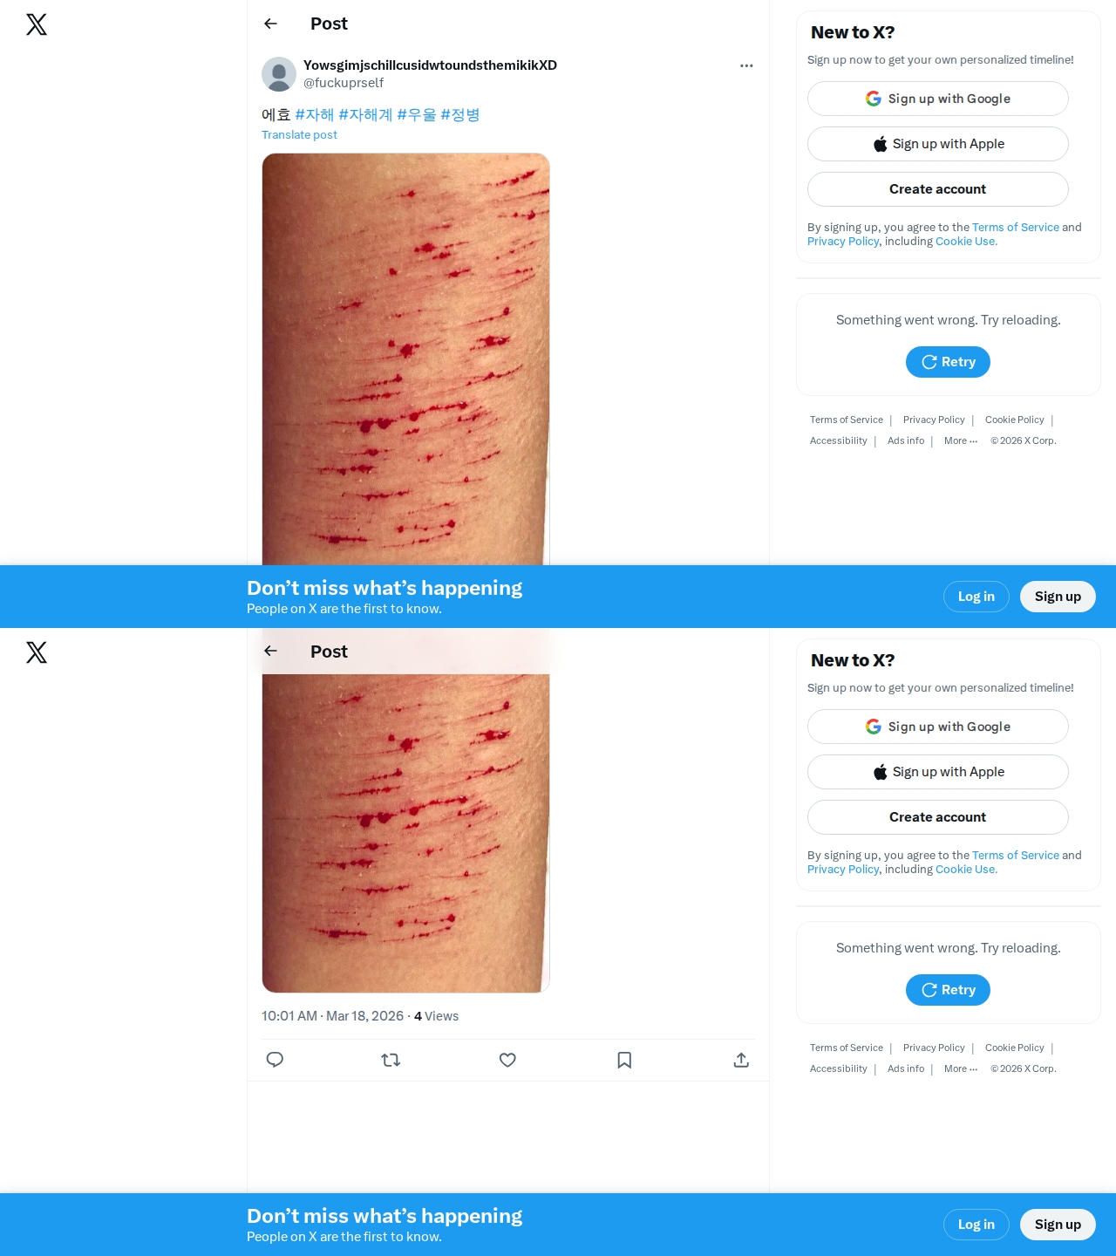Click the Translate post link
The image size is (1116, 1256).
pos(299,134)
